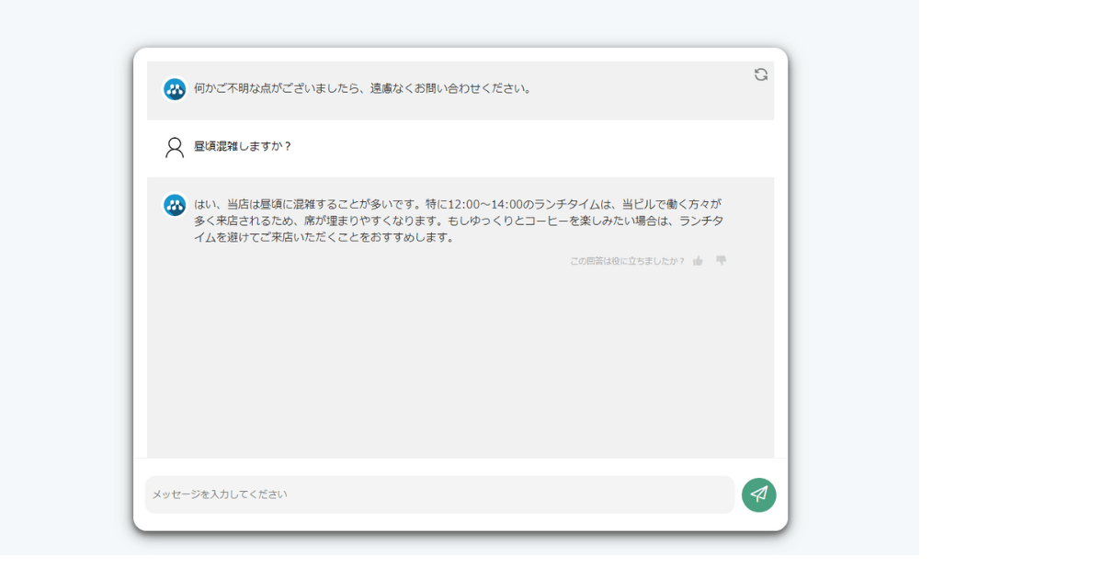Select the user question 昼頃混雑しますか？
Image resolution: width=1103 pixels, height=579 pixels.
[x=243, y=146]
